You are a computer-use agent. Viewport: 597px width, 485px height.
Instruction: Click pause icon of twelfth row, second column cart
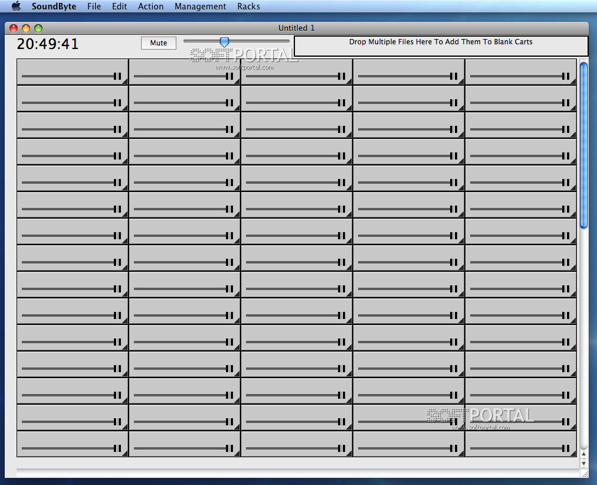229,369
